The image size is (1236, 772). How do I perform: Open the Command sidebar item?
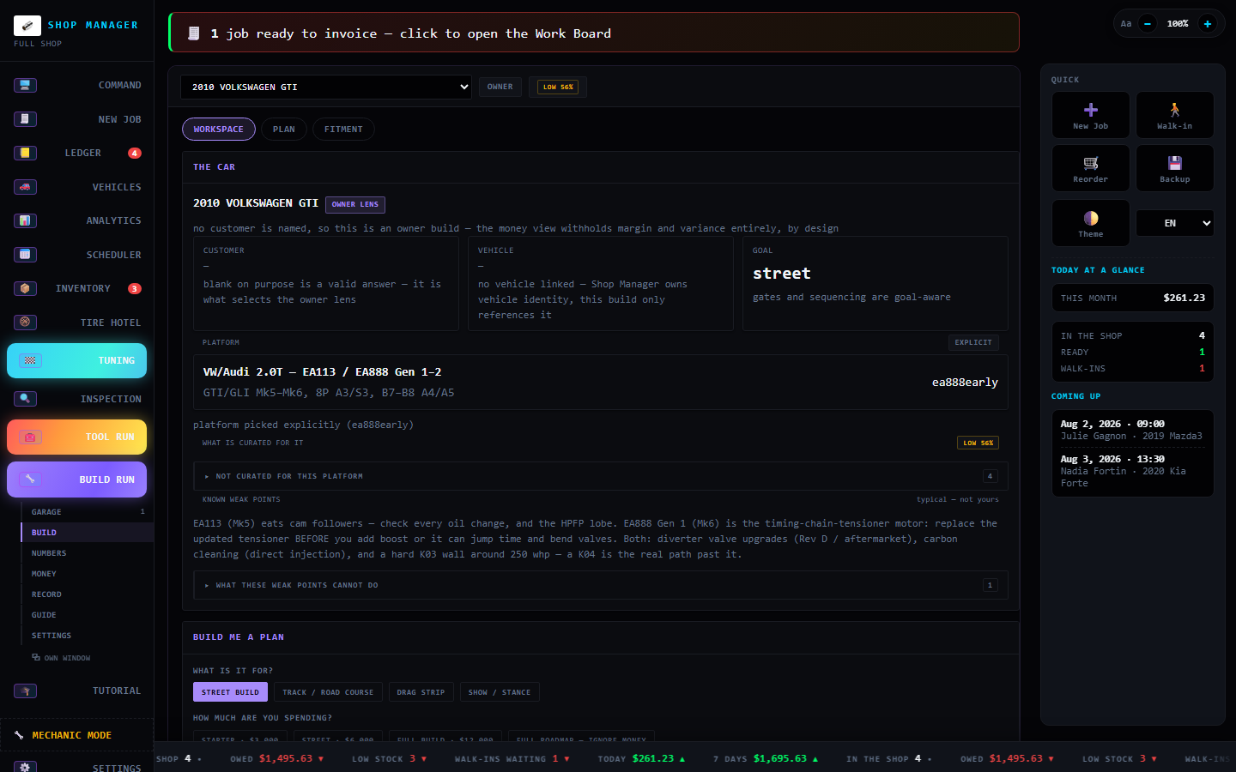coord(77,85)
